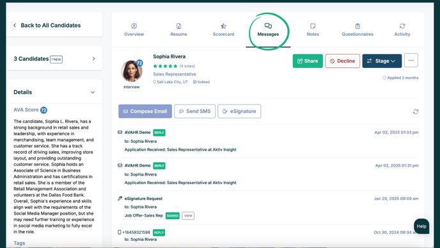Switch to the Messages tab
Image resolution: width=440 pixels, height=248 pixels.
tap(268, 30)
